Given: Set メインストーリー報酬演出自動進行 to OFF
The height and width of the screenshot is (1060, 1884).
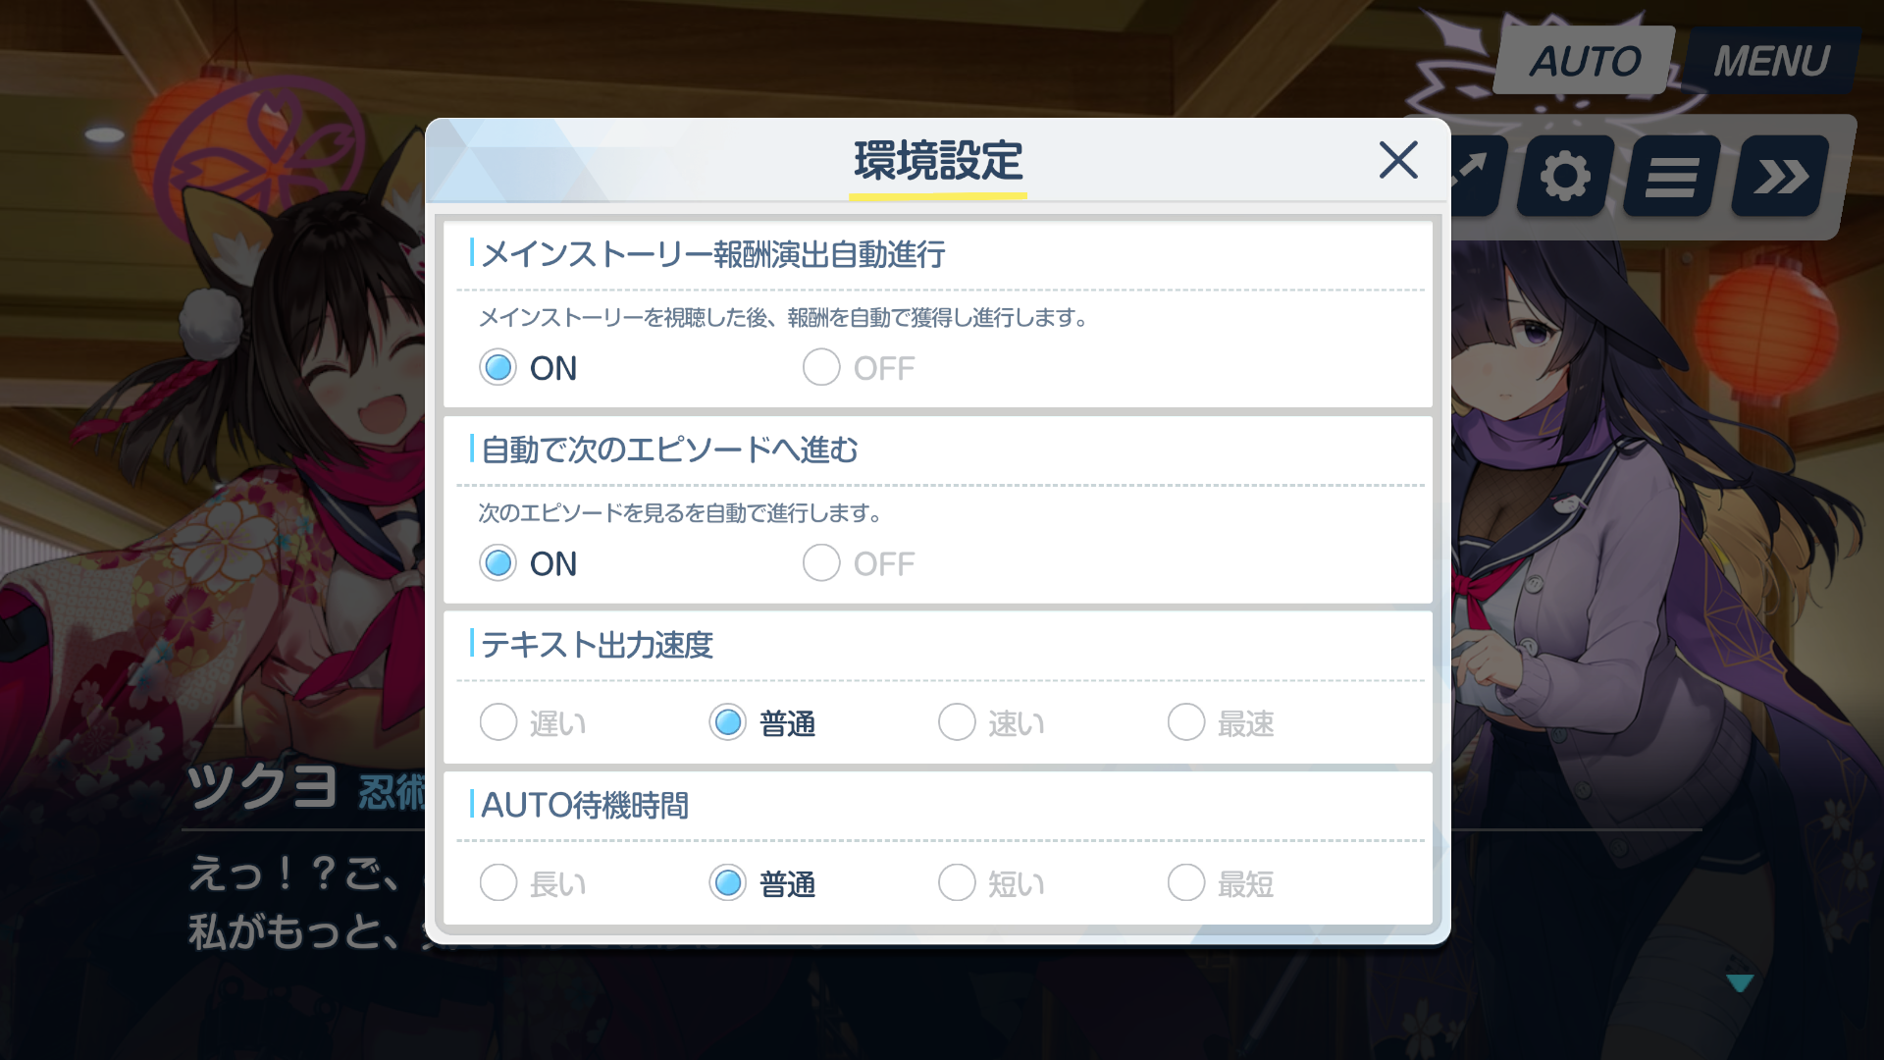Looking at the screenshot, I should point(860,368).
